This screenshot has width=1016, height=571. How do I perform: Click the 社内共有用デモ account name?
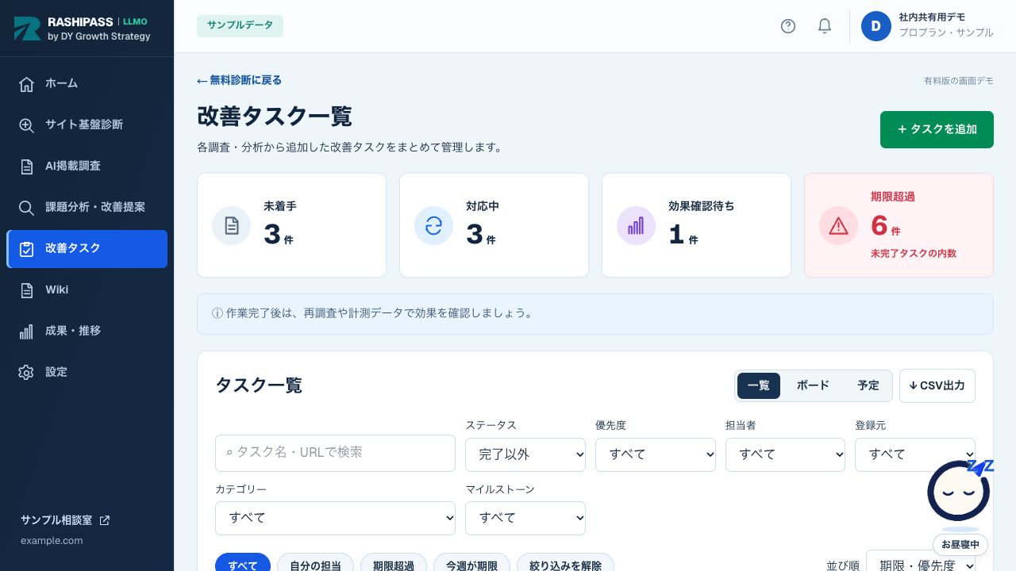pos(932,17)
